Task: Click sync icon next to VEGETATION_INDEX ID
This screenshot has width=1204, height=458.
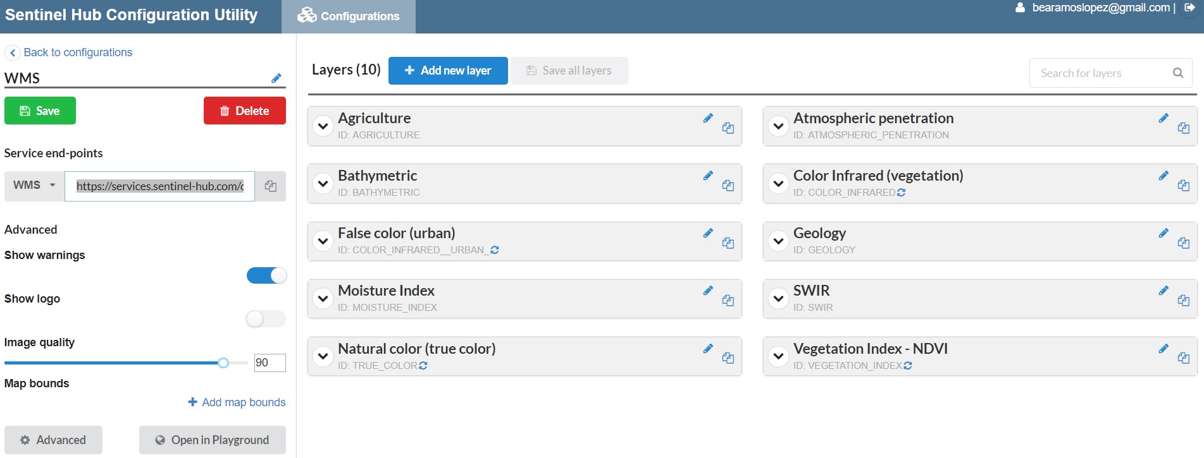Action: pyautogui.click(x=908, y=366)
